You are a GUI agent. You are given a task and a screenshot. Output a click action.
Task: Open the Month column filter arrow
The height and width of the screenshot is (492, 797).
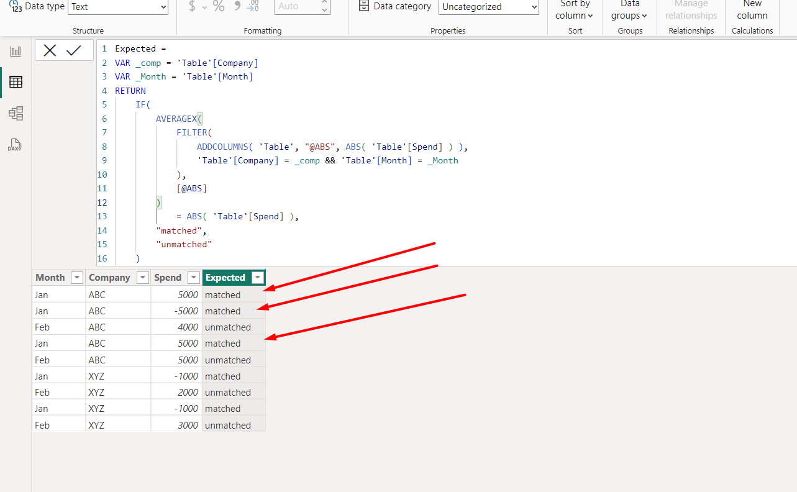77,278
